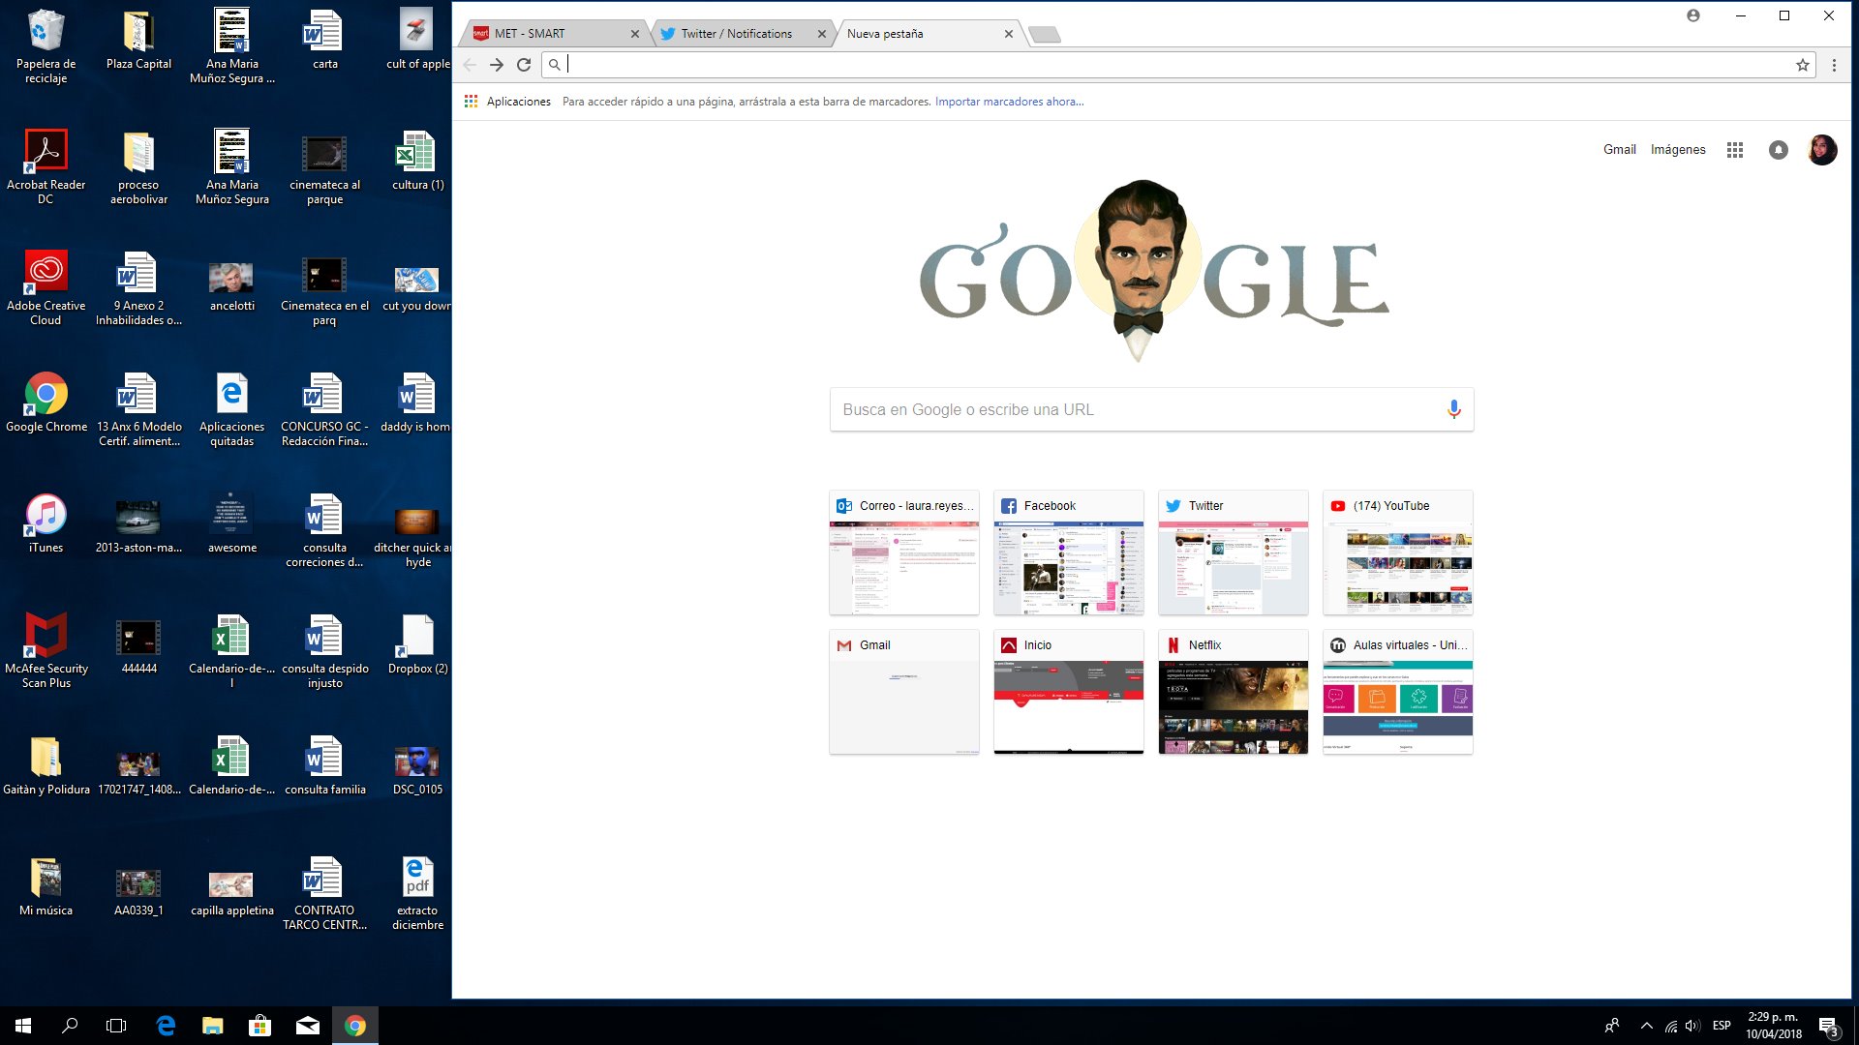Open the Gmail link at top right
Viewport: 1859px width, 1045px height.
(1619, 150)
